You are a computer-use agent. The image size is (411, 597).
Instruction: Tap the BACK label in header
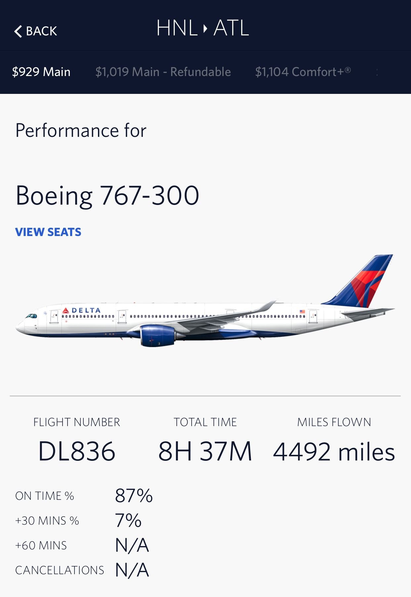pyautogui.click(x=41, y=31)
